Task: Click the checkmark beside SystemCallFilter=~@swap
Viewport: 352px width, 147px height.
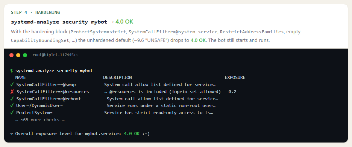Action: pyautogui.click(x=12, y=85)
